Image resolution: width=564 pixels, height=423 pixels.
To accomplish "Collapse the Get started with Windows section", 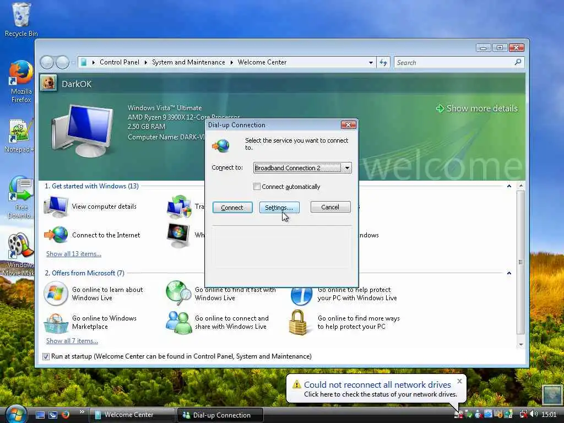I will pos(509,186).
